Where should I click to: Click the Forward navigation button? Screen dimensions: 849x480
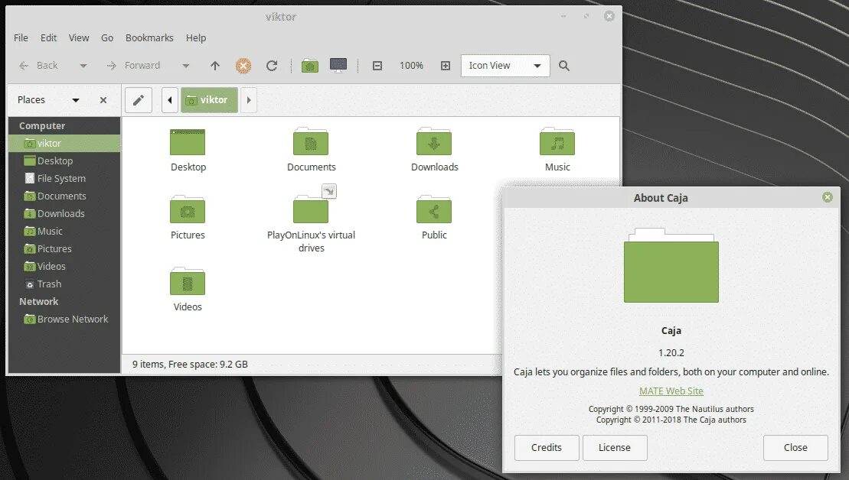pos(134,66)
